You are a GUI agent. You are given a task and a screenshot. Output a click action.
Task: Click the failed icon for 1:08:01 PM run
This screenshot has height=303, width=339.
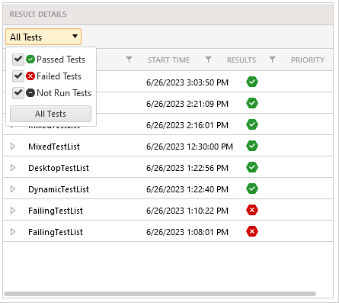(x=252, y=231)
